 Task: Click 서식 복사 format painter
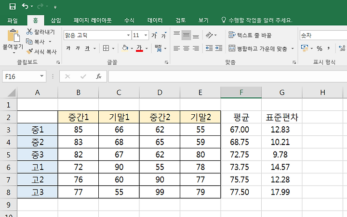[41, 51]
